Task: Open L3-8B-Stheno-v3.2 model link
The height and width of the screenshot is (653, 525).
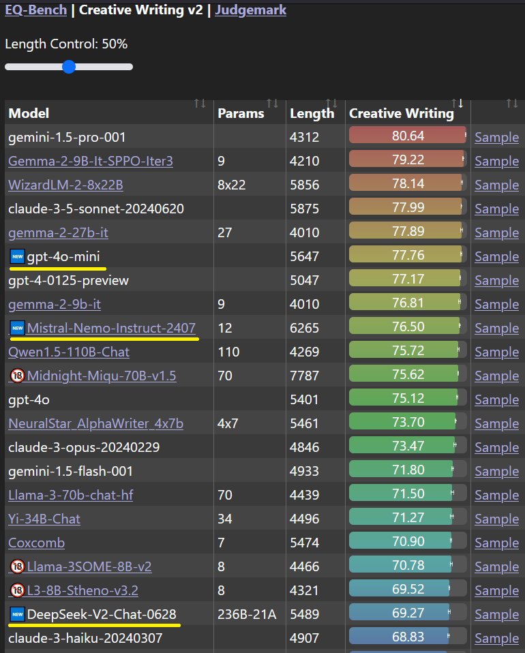Action: 82,590
